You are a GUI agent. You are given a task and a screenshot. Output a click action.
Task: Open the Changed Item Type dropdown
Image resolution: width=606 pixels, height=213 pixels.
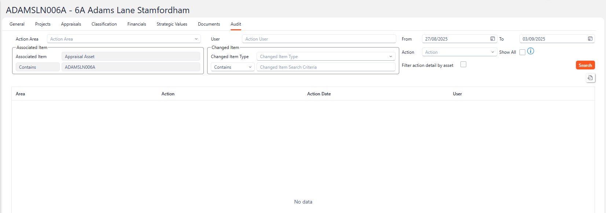pos(390,57)
